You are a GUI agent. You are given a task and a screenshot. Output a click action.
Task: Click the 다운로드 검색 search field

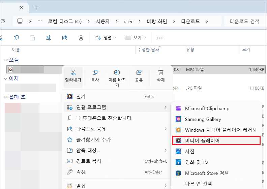click(245, 21)
